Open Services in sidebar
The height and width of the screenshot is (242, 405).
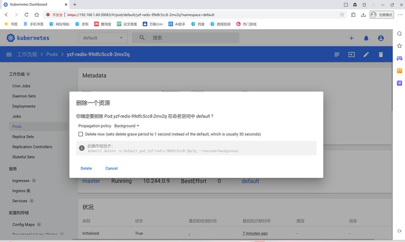tap(20, 201)
